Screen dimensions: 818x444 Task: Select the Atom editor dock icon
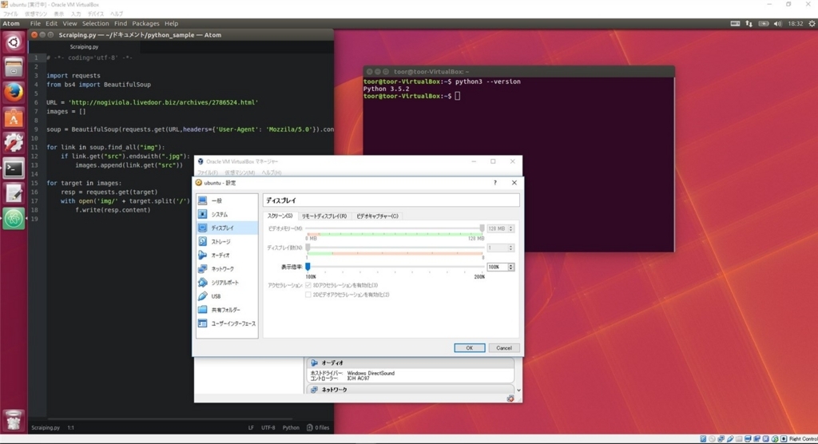pyautogui.click(x=14, y=219)
